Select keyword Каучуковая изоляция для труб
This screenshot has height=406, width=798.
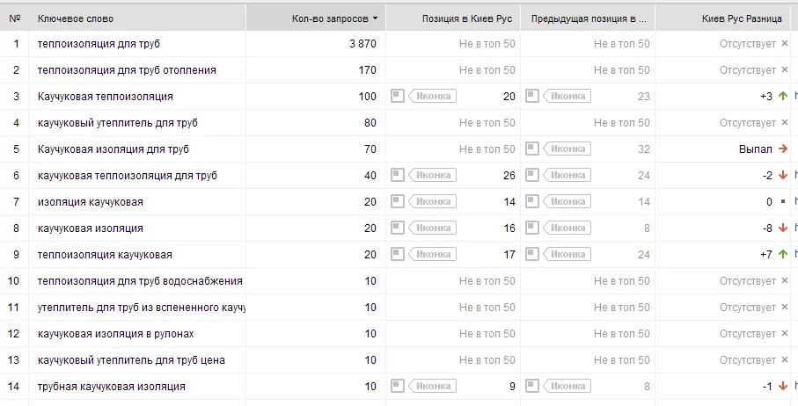(x=113, y=149)
